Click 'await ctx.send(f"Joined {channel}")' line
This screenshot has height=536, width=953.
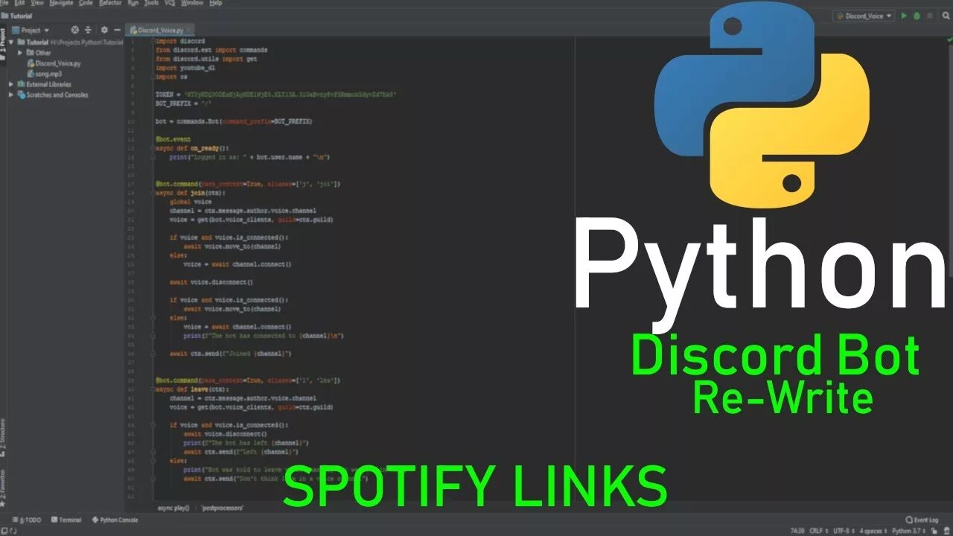231,354
